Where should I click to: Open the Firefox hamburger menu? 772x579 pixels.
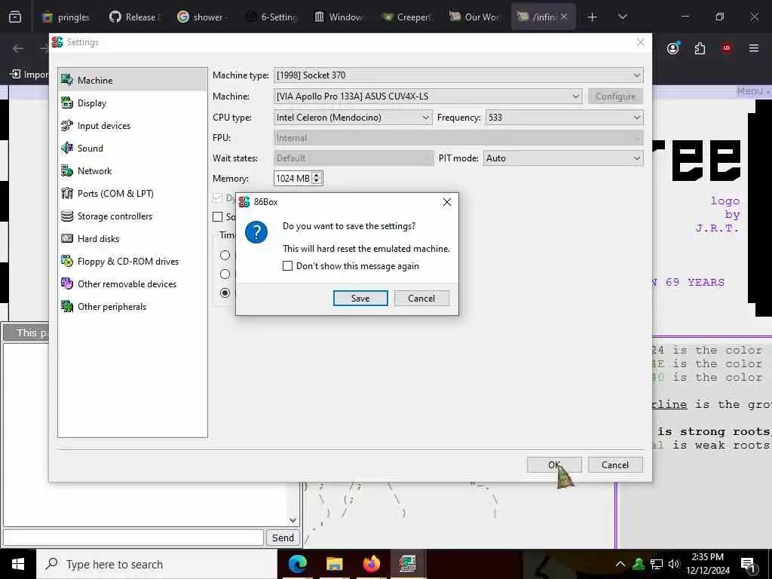point(754,48)
